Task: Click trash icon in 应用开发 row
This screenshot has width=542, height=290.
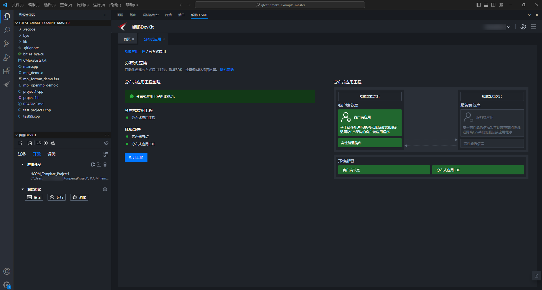Action: point(105,165)
